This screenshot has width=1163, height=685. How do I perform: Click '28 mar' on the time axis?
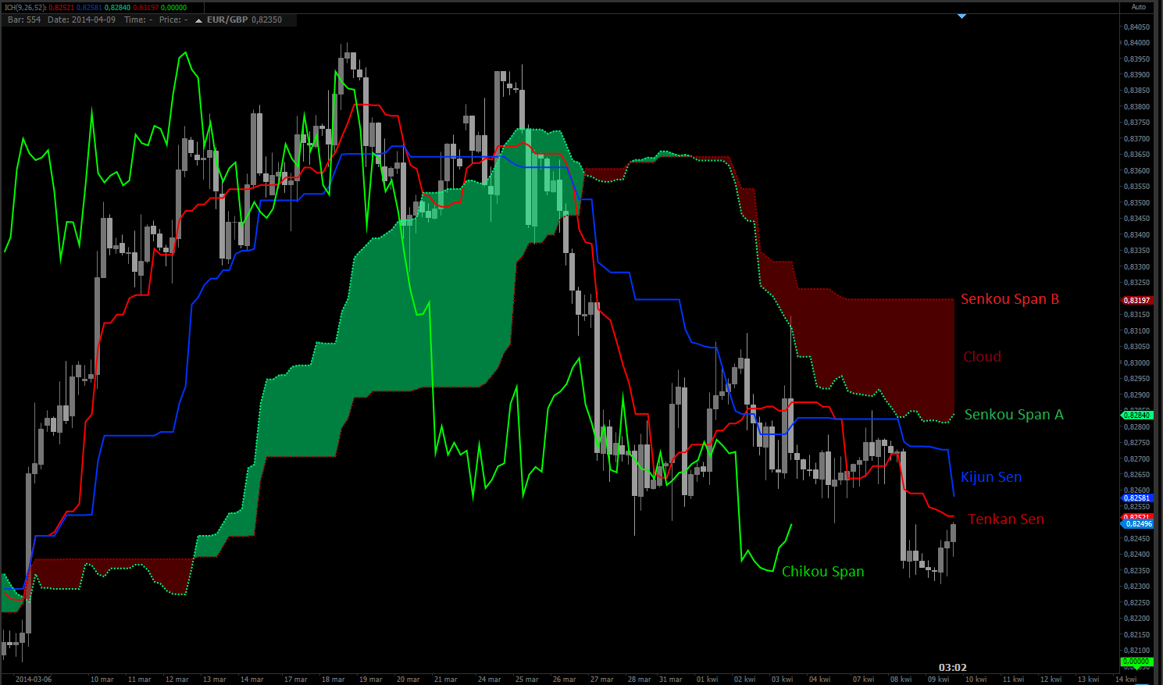click(x=639, y=680)
